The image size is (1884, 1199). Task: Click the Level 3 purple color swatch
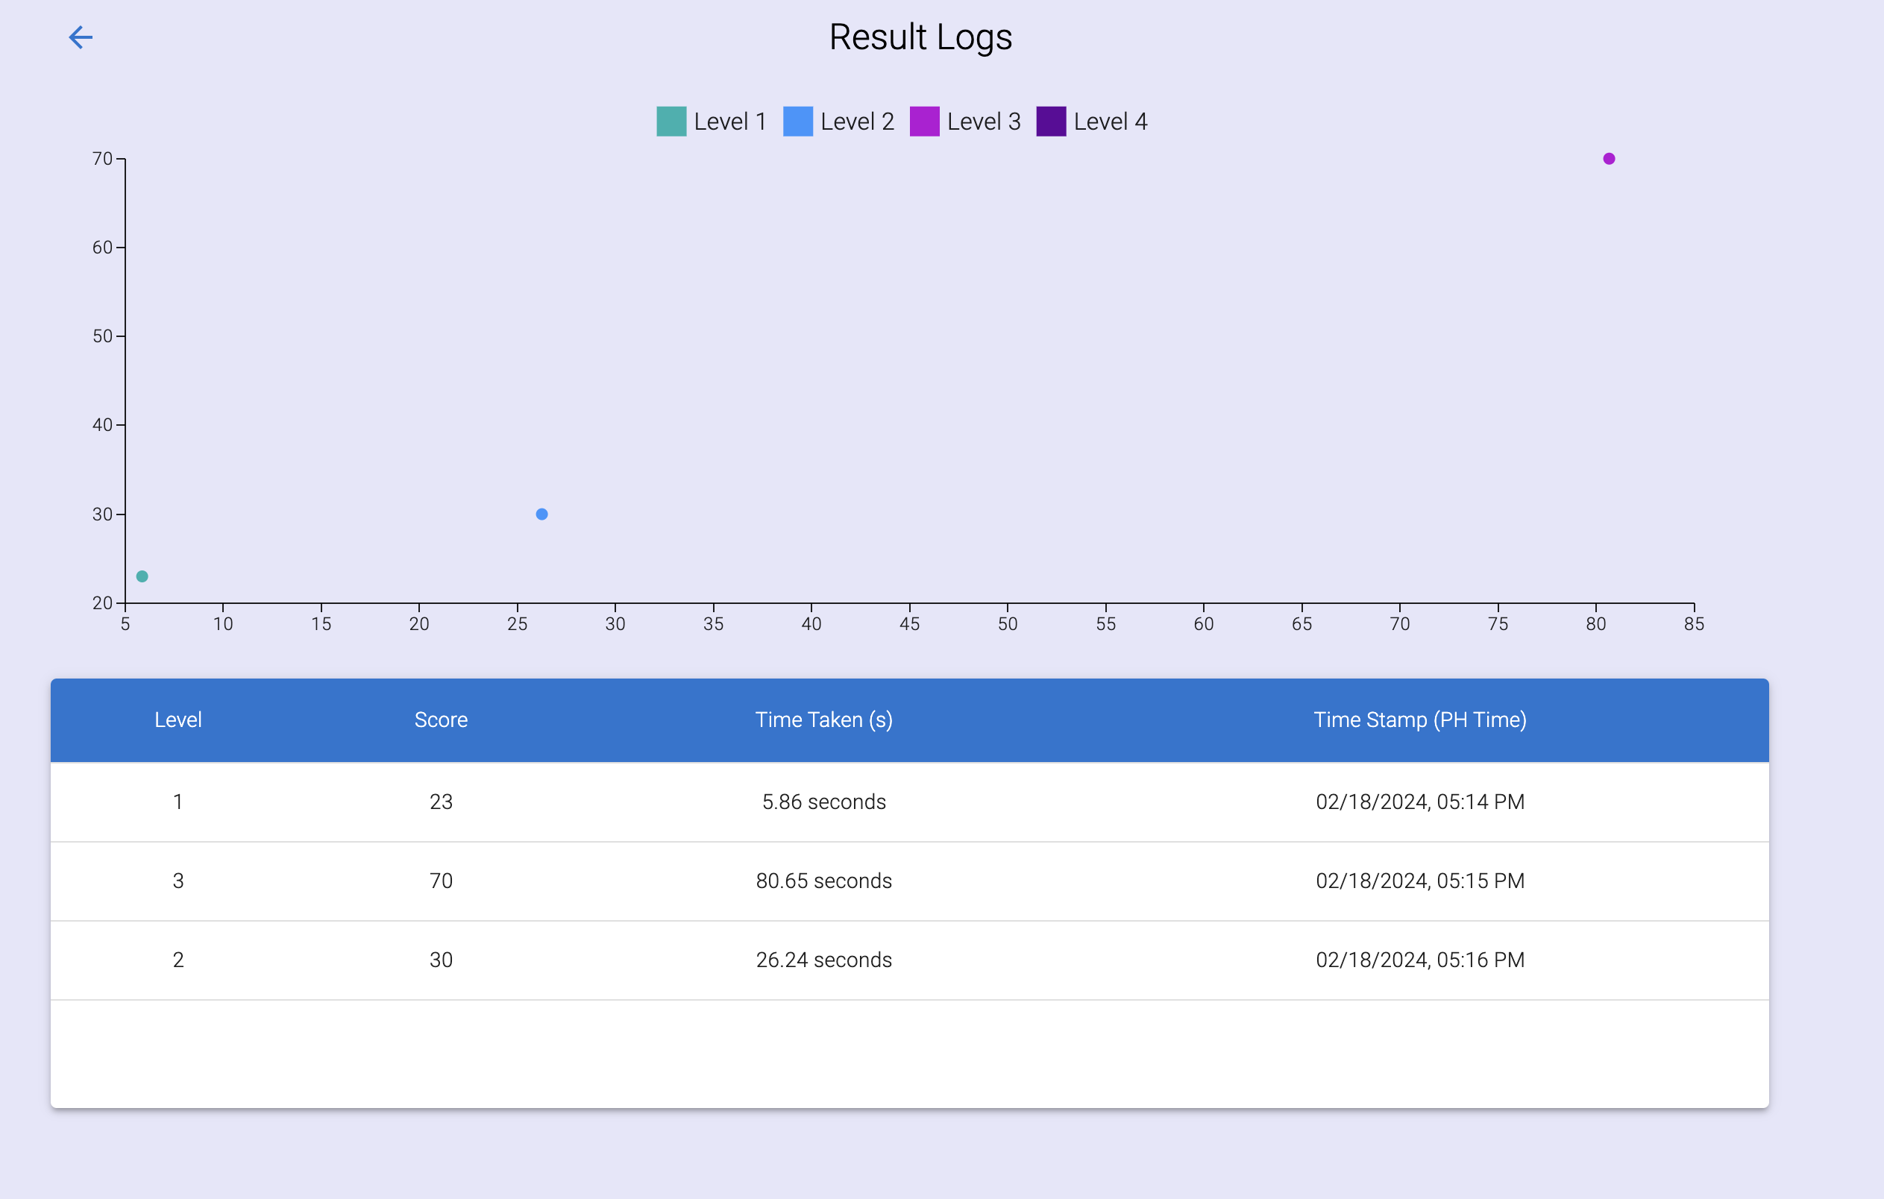(x=926, y=122)
